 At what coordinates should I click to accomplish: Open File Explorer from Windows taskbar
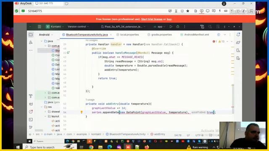[x=100, y=147]
